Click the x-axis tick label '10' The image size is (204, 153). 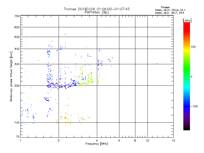[x=147, y=141]
